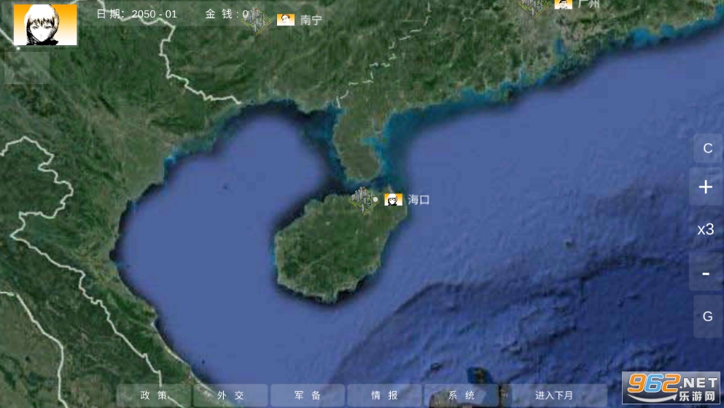Select the Haikou city building icon
Image resolution: width=724 pixels, height=408 pixels.
(x=362, y=199)
